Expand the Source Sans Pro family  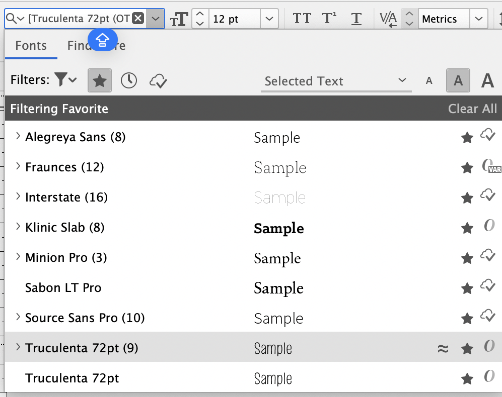(x=18, y=317)
